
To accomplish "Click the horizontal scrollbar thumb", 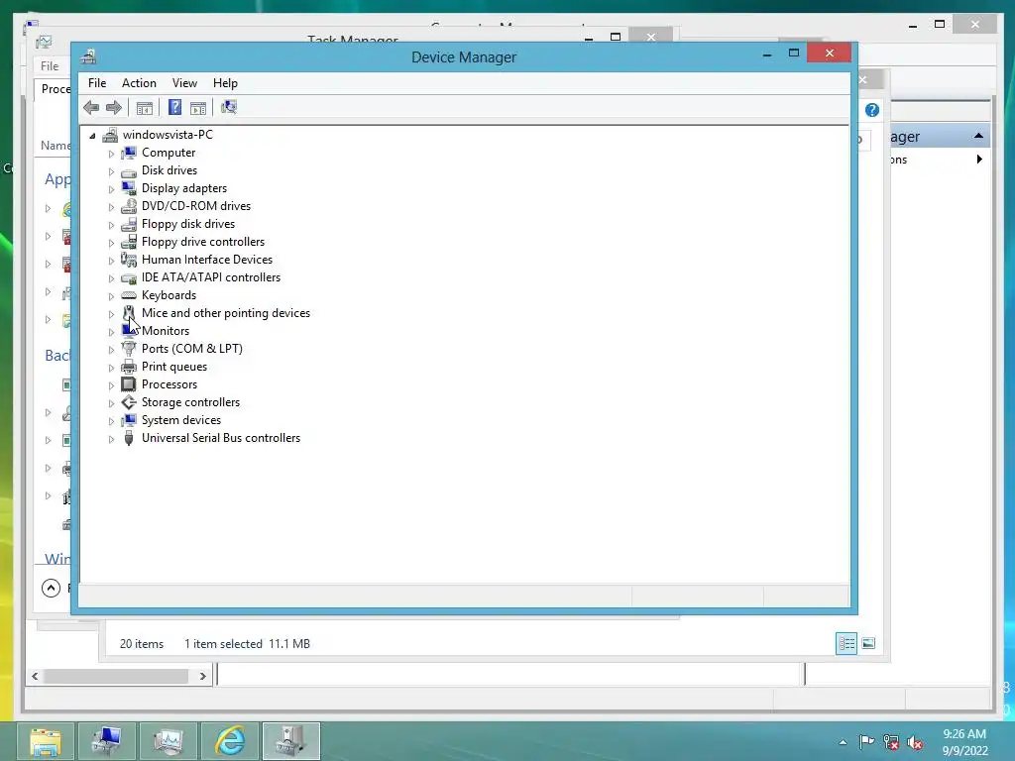I will [116, 676].
